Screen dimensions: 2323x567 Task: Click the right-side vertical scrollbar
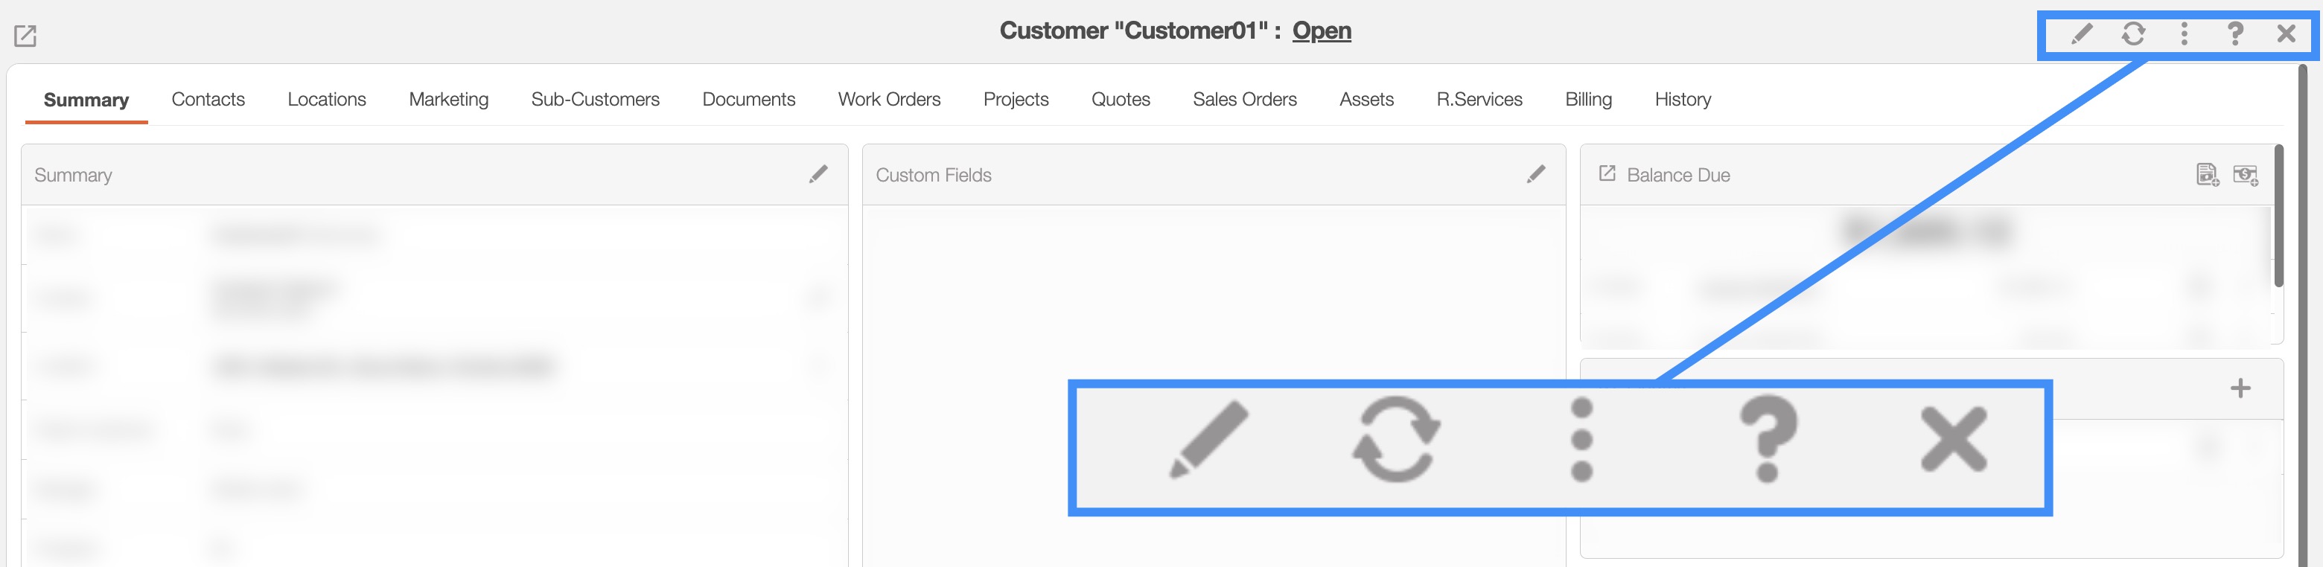click(x=2301, y=315)
